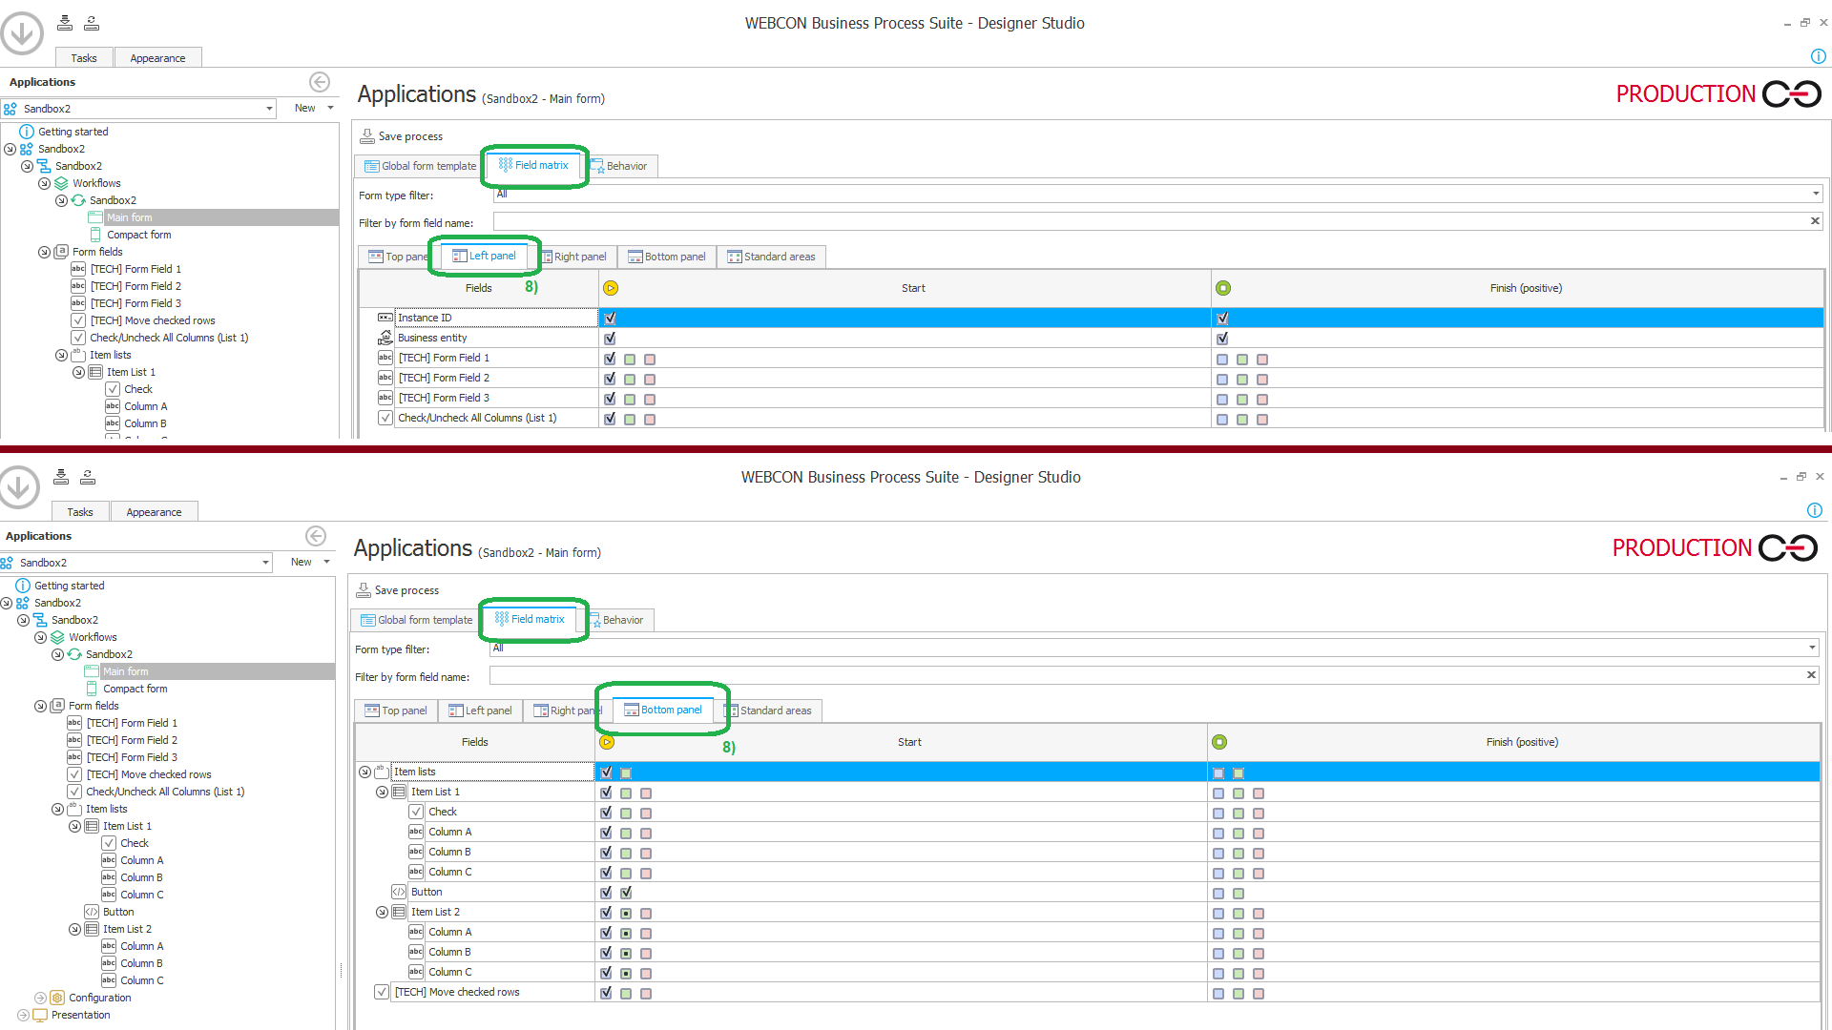Click the Presentation node icon in tree
The width and height of the screenshot is (1832, 1030).
(40, 1015)
